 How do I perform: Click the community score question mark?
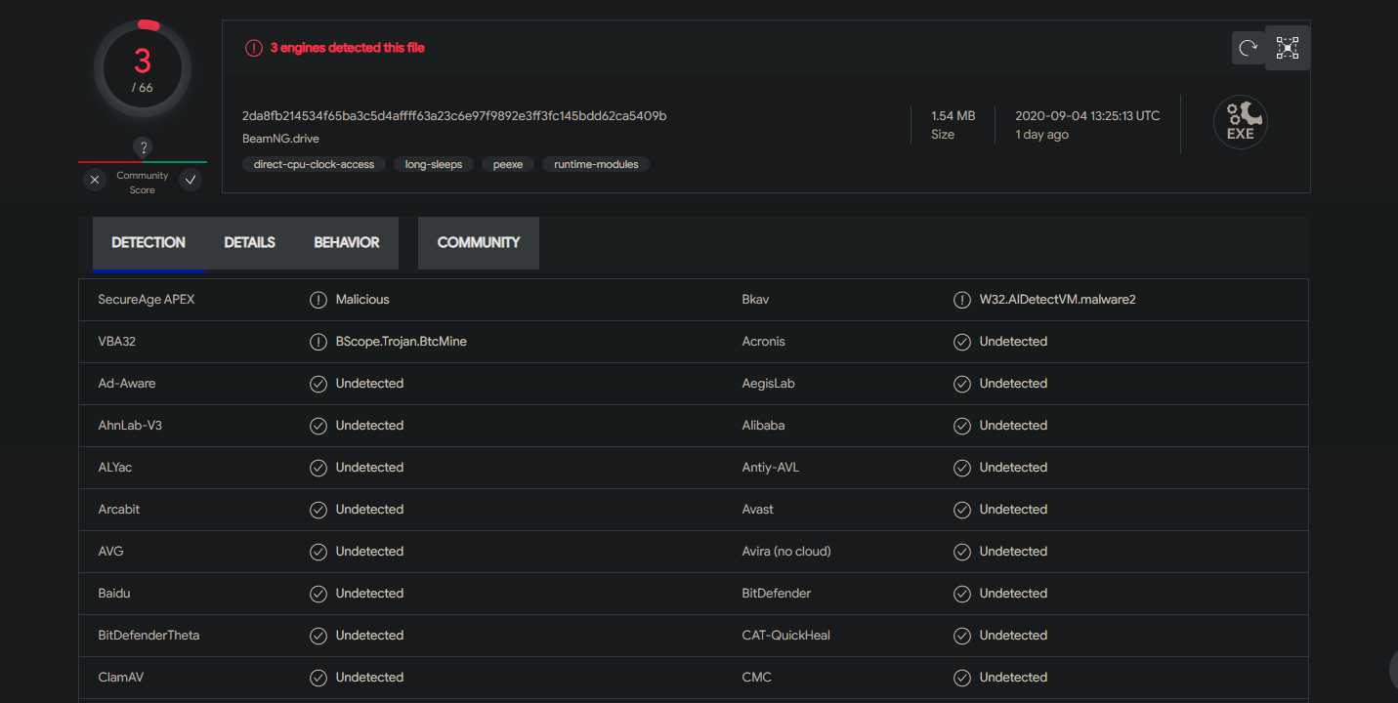[x=143, y=147]
